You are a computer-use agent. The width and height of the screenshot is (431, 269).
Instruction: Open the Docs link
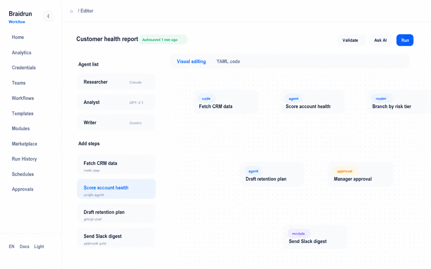[x=24, y=246]
